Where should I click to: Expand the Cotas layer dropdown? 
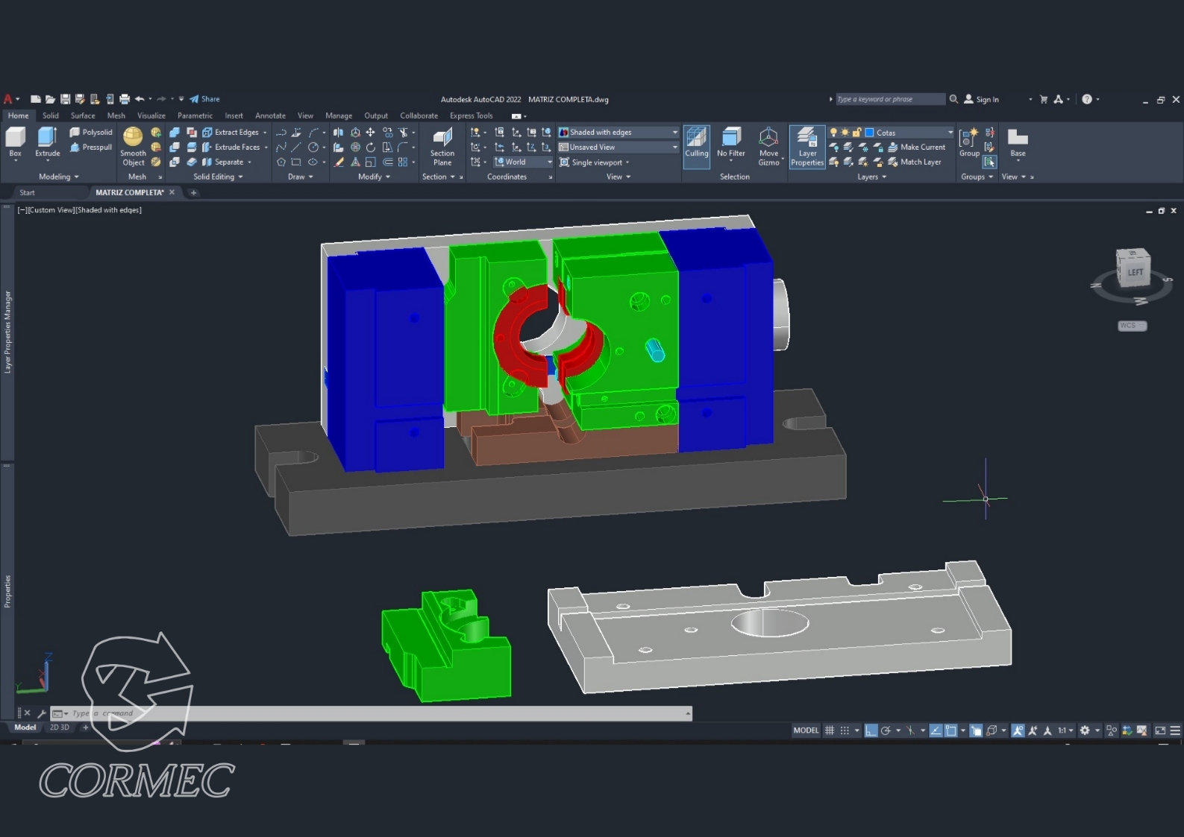pos(950,133)
